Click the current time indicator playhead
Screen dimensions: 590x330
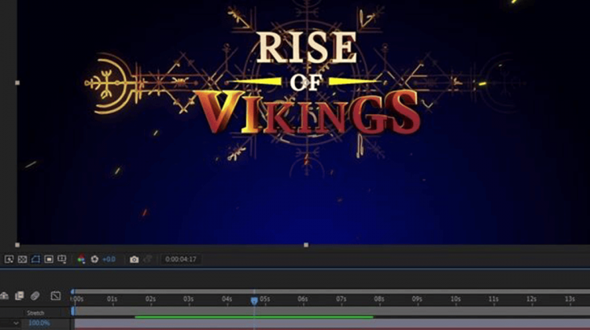[254, 300]
